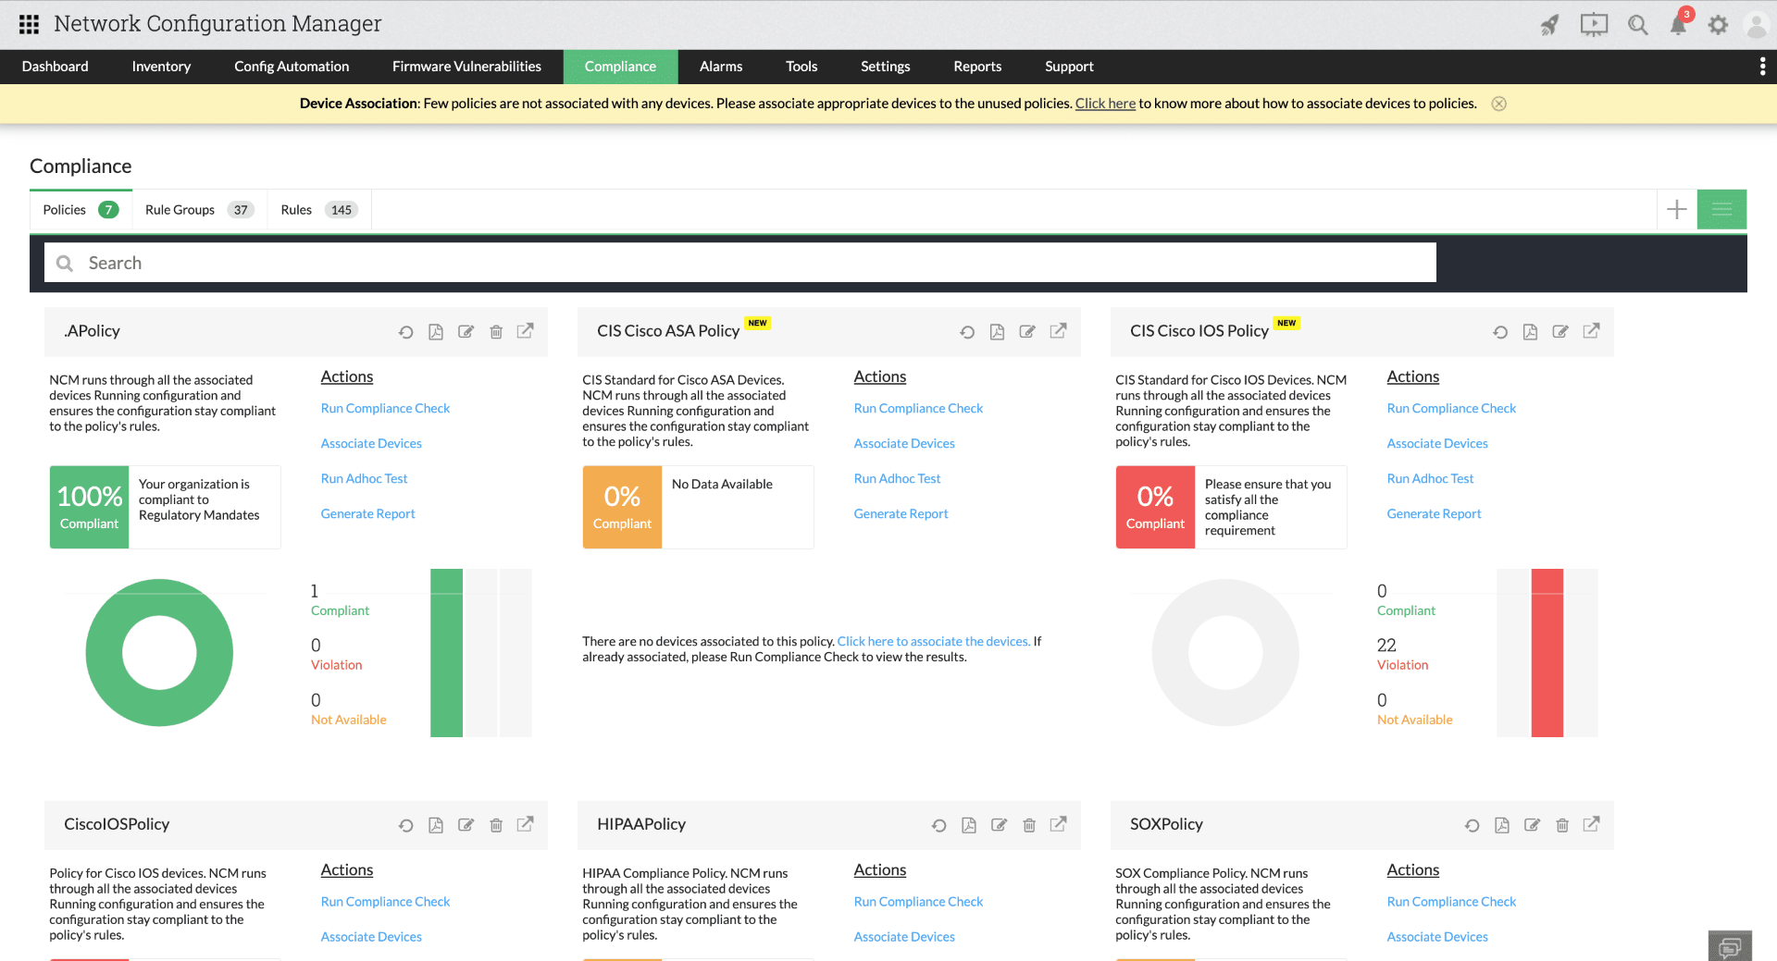Open Config Automation menu

(292, 67)
